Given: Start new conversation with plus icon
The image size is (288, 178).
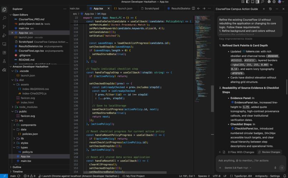Looking at the screenshot, I should pyautogui.click(x=264, y=9).
